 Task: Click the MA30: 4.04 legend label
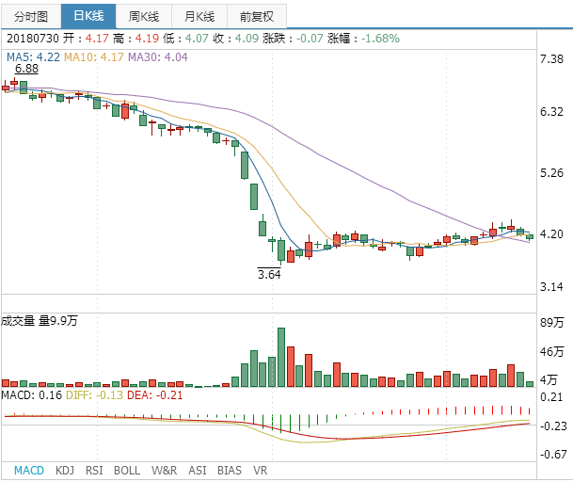click(x=157, y=57)
